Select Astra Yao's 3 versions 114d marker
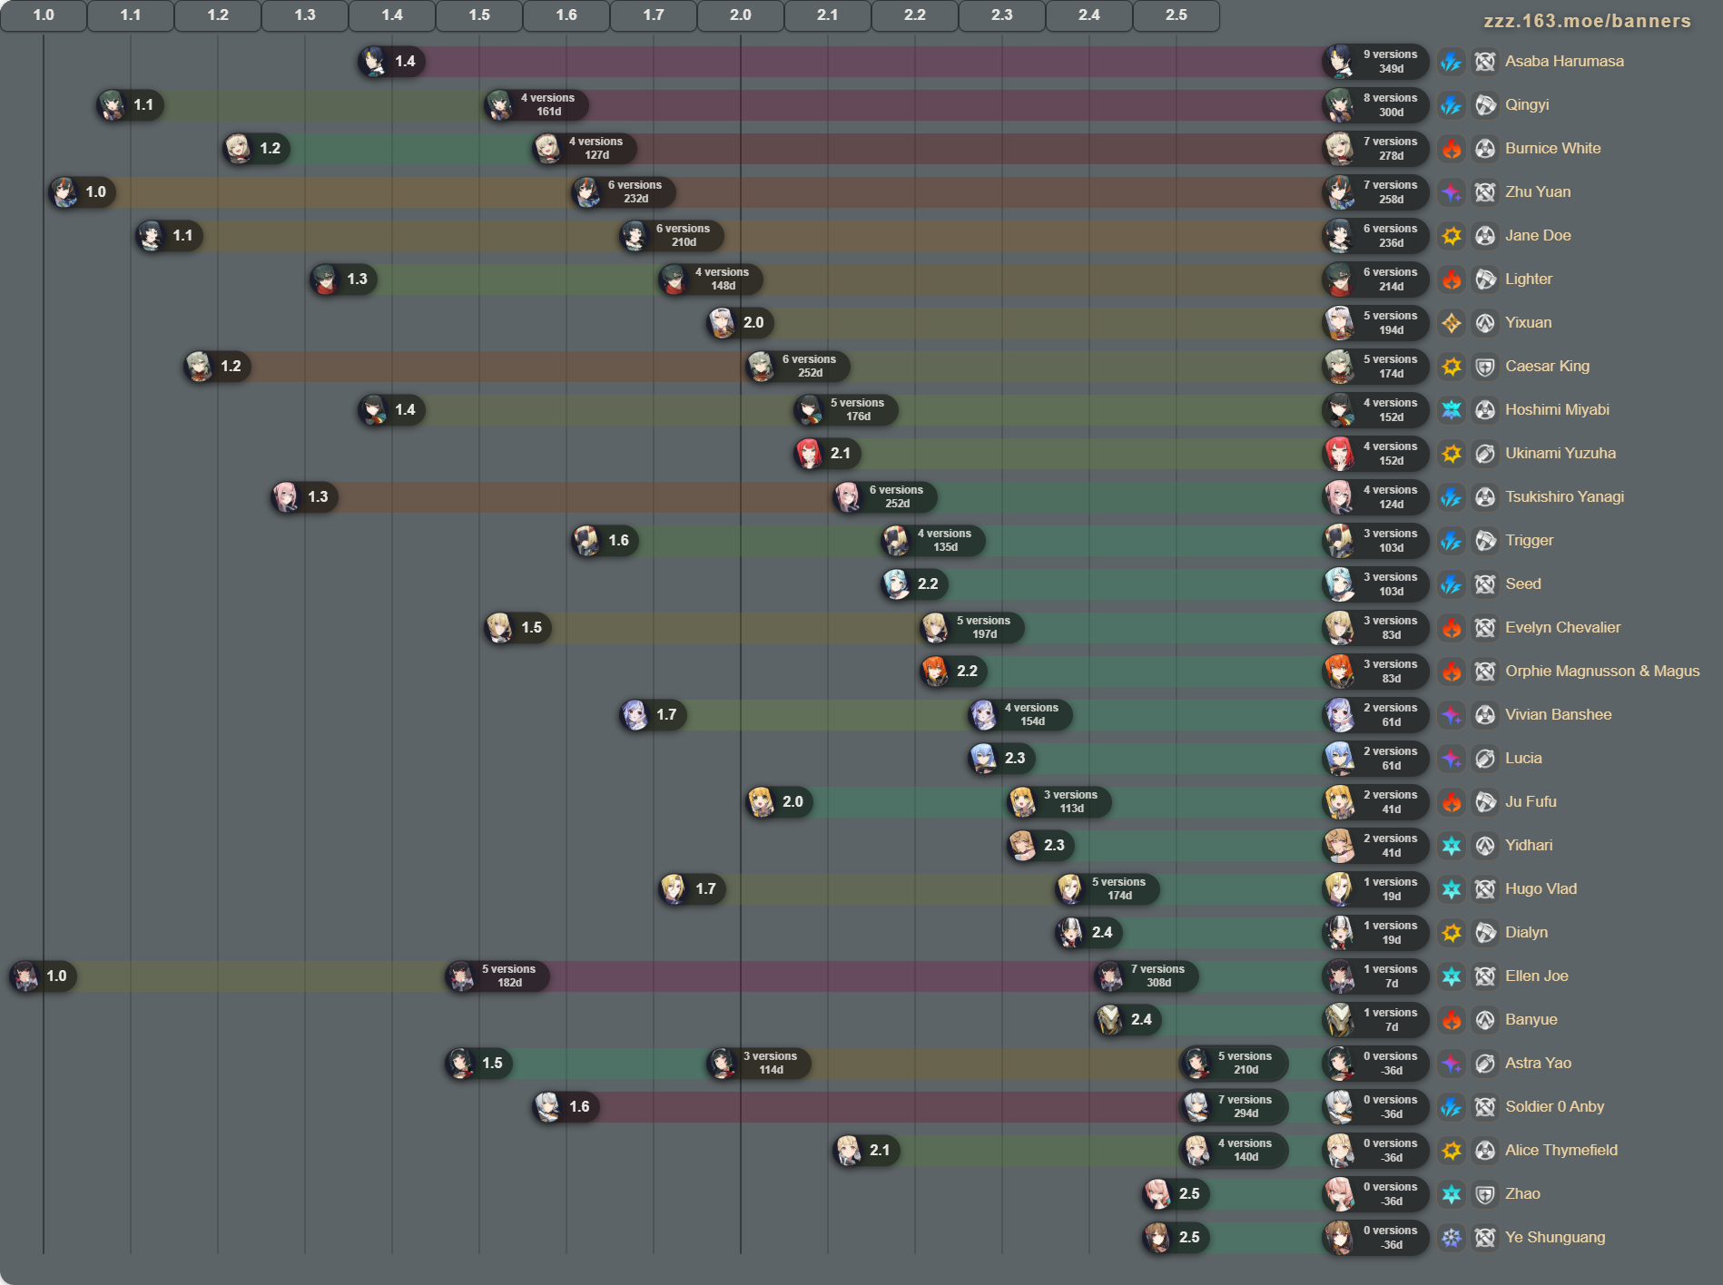 point(758,1064)
